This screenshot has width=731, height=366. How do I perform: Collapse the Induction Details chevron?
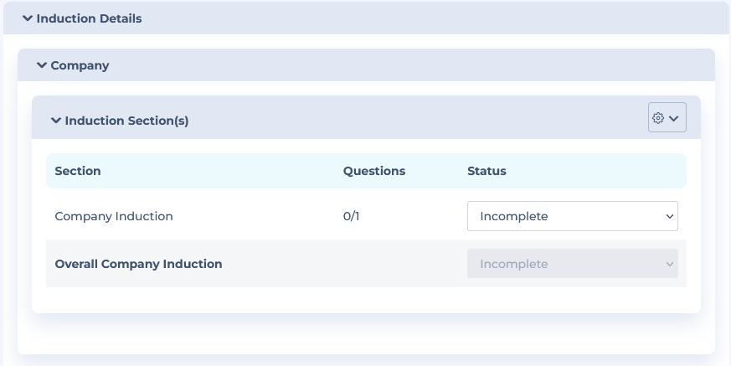(28, 18)
